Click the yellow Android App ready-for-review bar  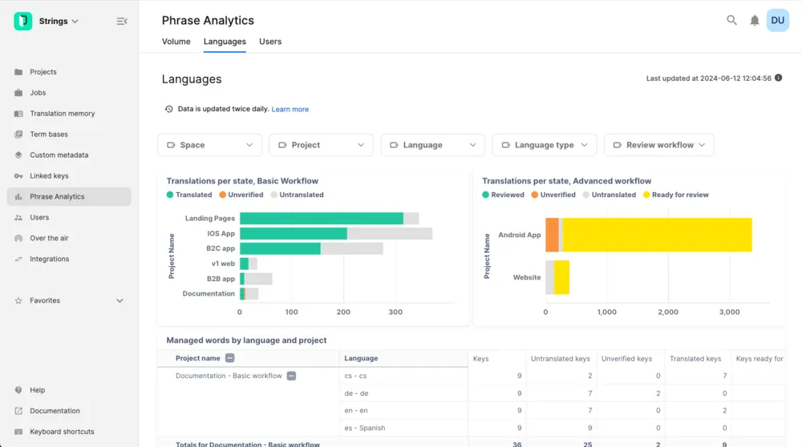[x=658, y=235]
